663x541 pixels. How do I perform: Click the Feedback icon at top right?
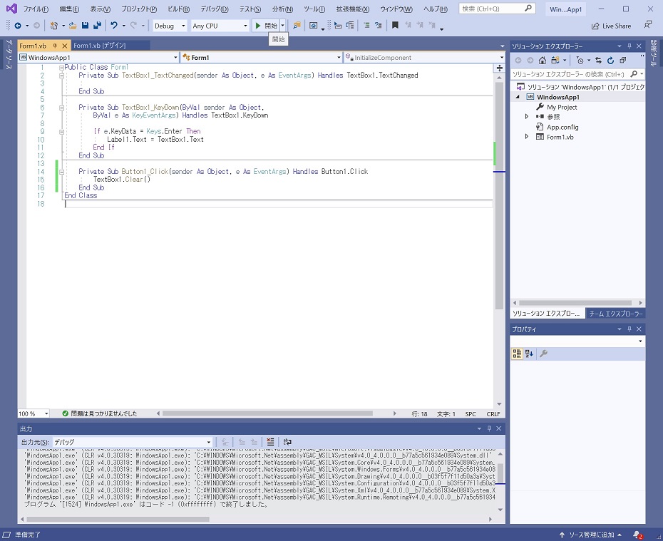tap(648, 25)
